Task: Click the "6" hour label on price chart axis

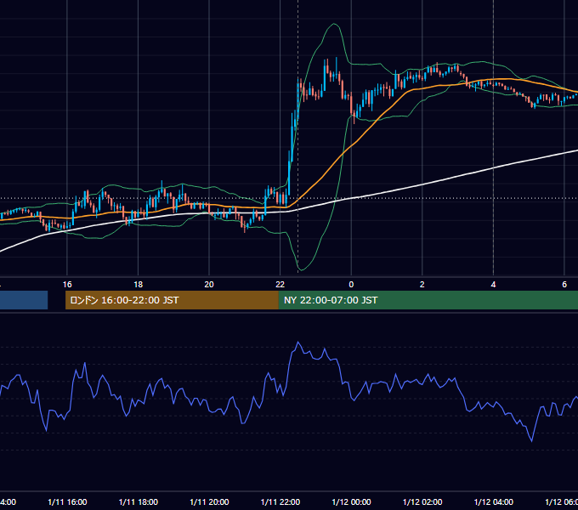Action: pos(564,285)
